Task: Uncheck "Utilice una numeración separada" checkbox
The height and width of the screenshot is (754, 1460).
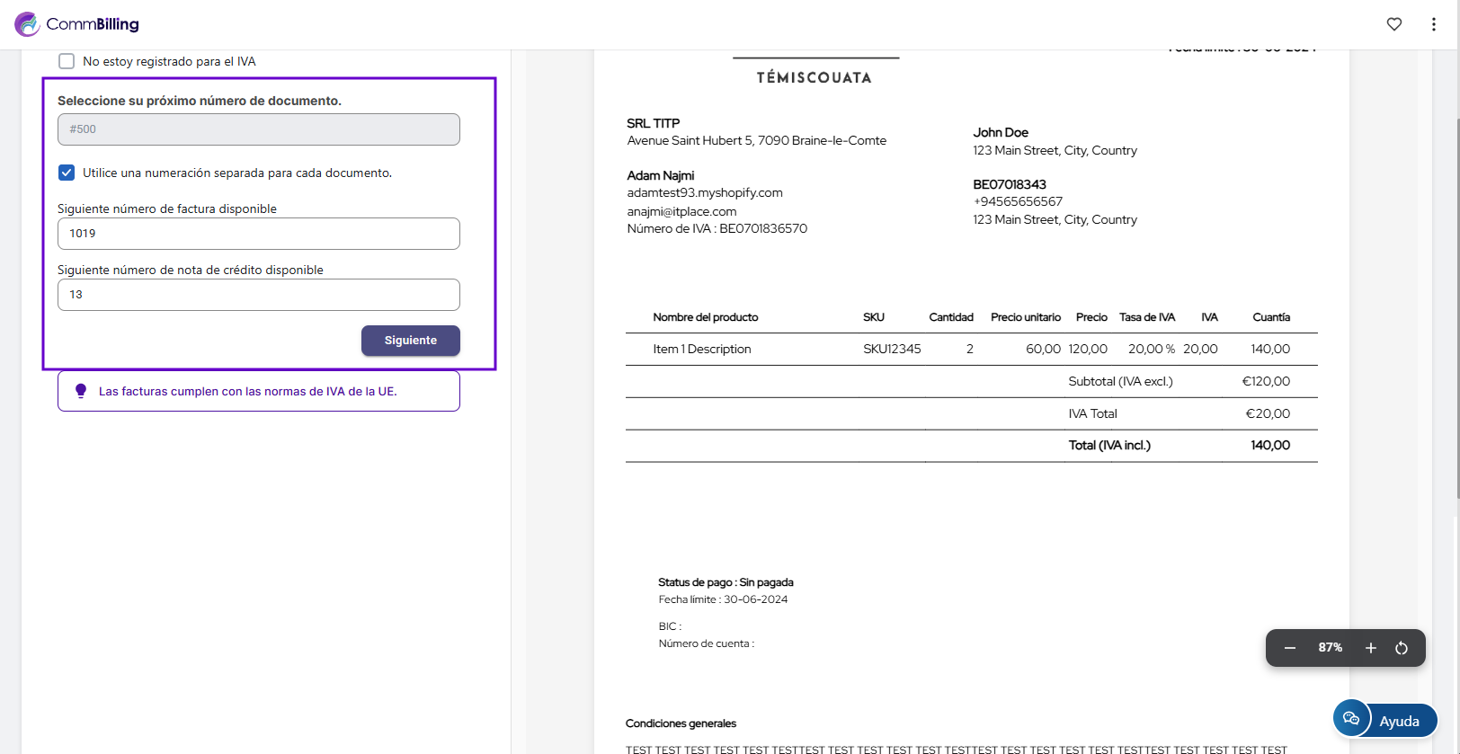Action: 67,173
